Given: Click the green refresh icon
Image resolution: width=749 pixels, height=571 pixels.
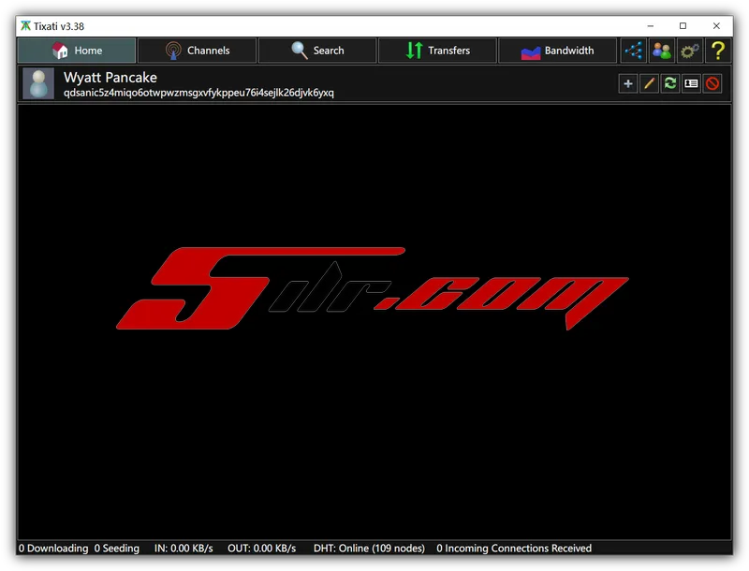Looking at the screenshot, I should pos(670,83).
